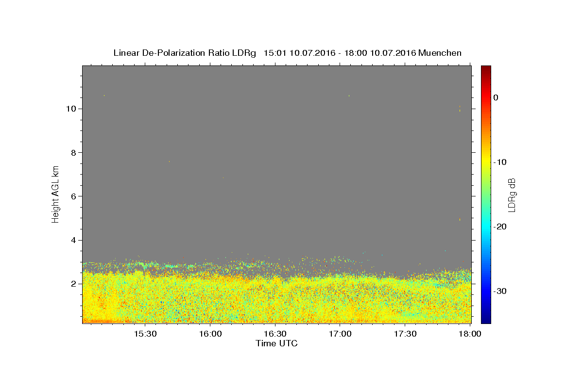Image resolution: width=583 pixels, height=388 pixels.
Task: Click the 17:00 time axis label
Action: (340, 334)
